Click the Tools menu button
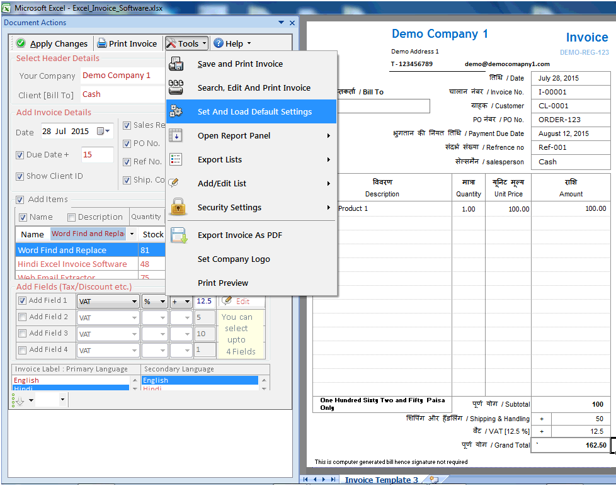Viewport: 616px width, 486px height. pyautogui.click(x=186, y=43)
